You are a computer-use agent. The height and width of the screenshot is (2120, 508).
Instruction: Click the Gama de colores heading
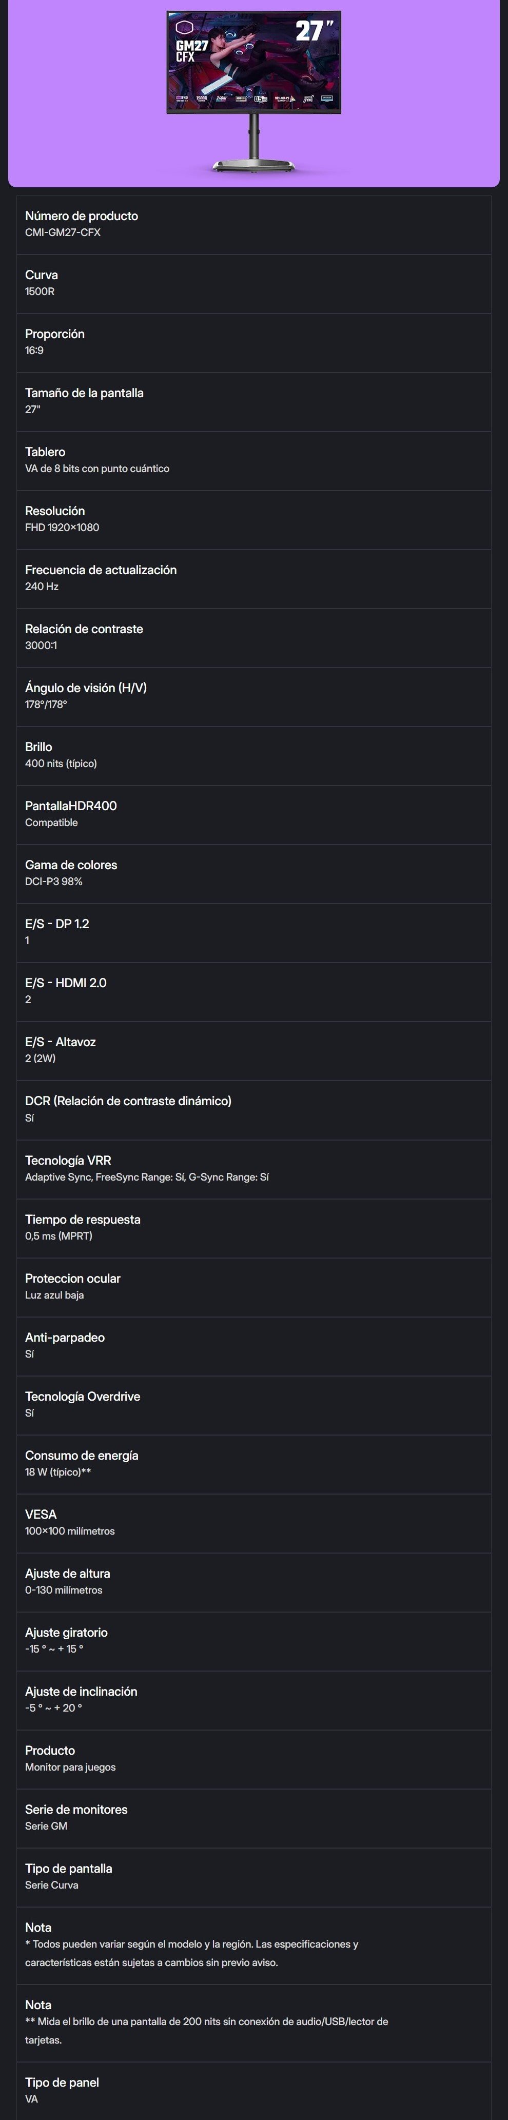pyautogui.click(x=71, y=865)
